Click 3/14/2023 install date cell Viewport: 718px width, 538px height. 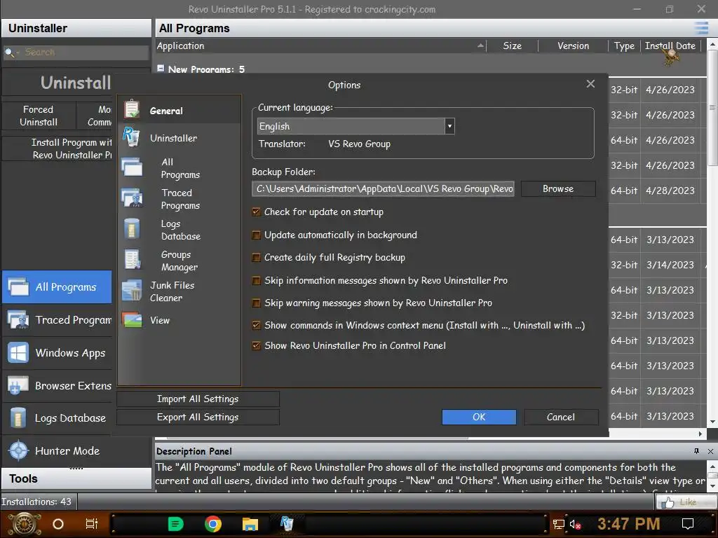tap(670, 265)
